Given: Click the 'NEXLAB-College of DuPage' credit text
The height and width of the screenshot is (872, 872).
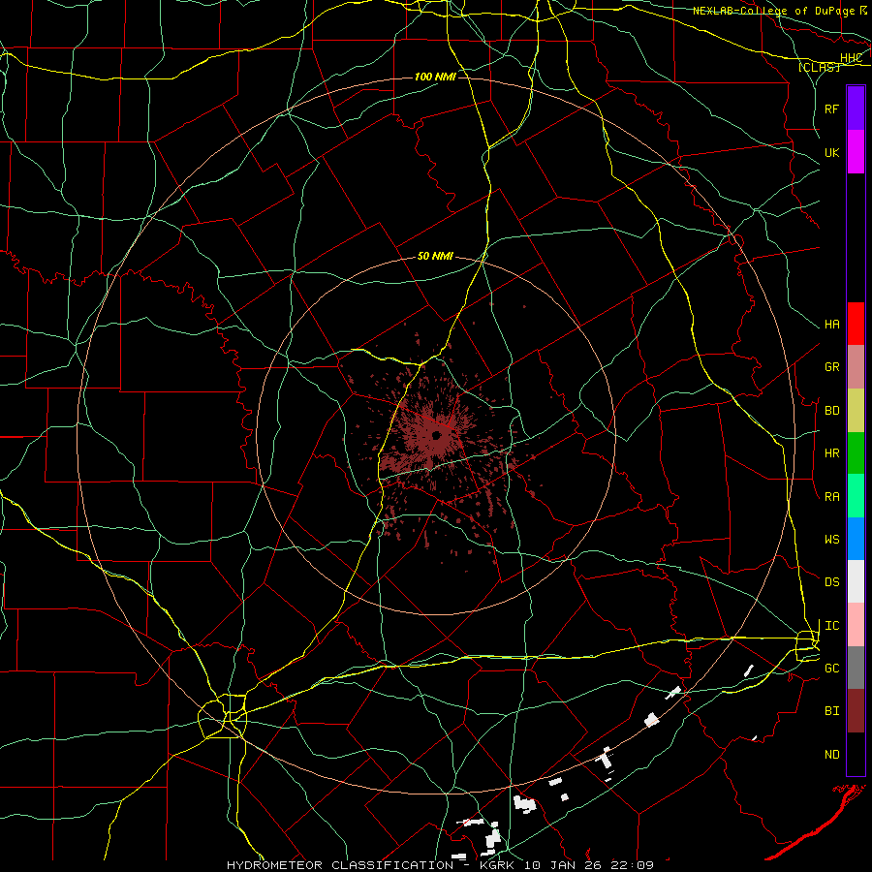Looking at the screenshot, I should 775,11.
